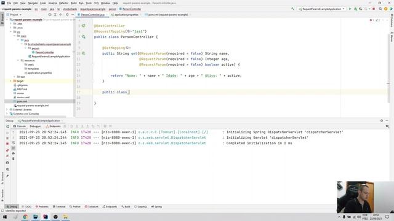Click Print icon in console toolbar
This screenshot has height=221, width=394.
[x=14, y=153]
